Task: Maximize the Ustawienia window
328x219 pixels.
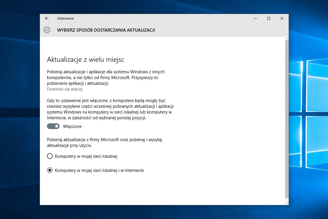Action: pyautogui.click(x=269, y=18)
